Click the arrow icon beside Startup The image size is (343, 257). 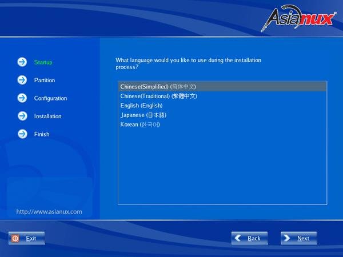pyautogui.click(x=22, y=62)
